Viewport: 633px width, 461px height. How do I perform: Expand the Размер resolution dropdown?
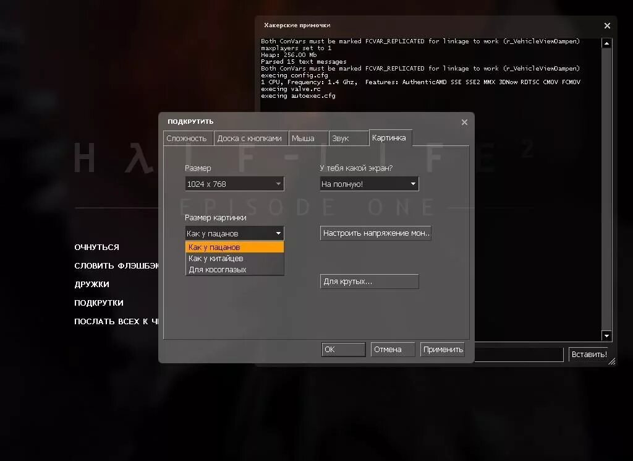(x=234, y=184)
